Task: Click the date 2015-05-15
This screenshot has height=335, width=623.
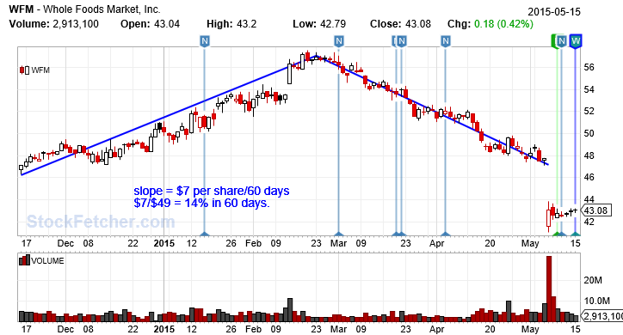Action: [554, 12]
